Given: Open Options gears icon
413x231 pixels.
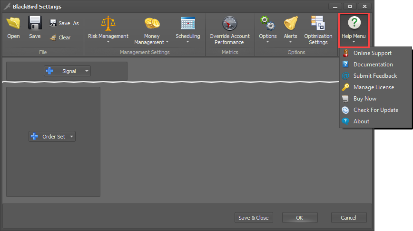Looking at the screenshot, I should coord(267,23).
